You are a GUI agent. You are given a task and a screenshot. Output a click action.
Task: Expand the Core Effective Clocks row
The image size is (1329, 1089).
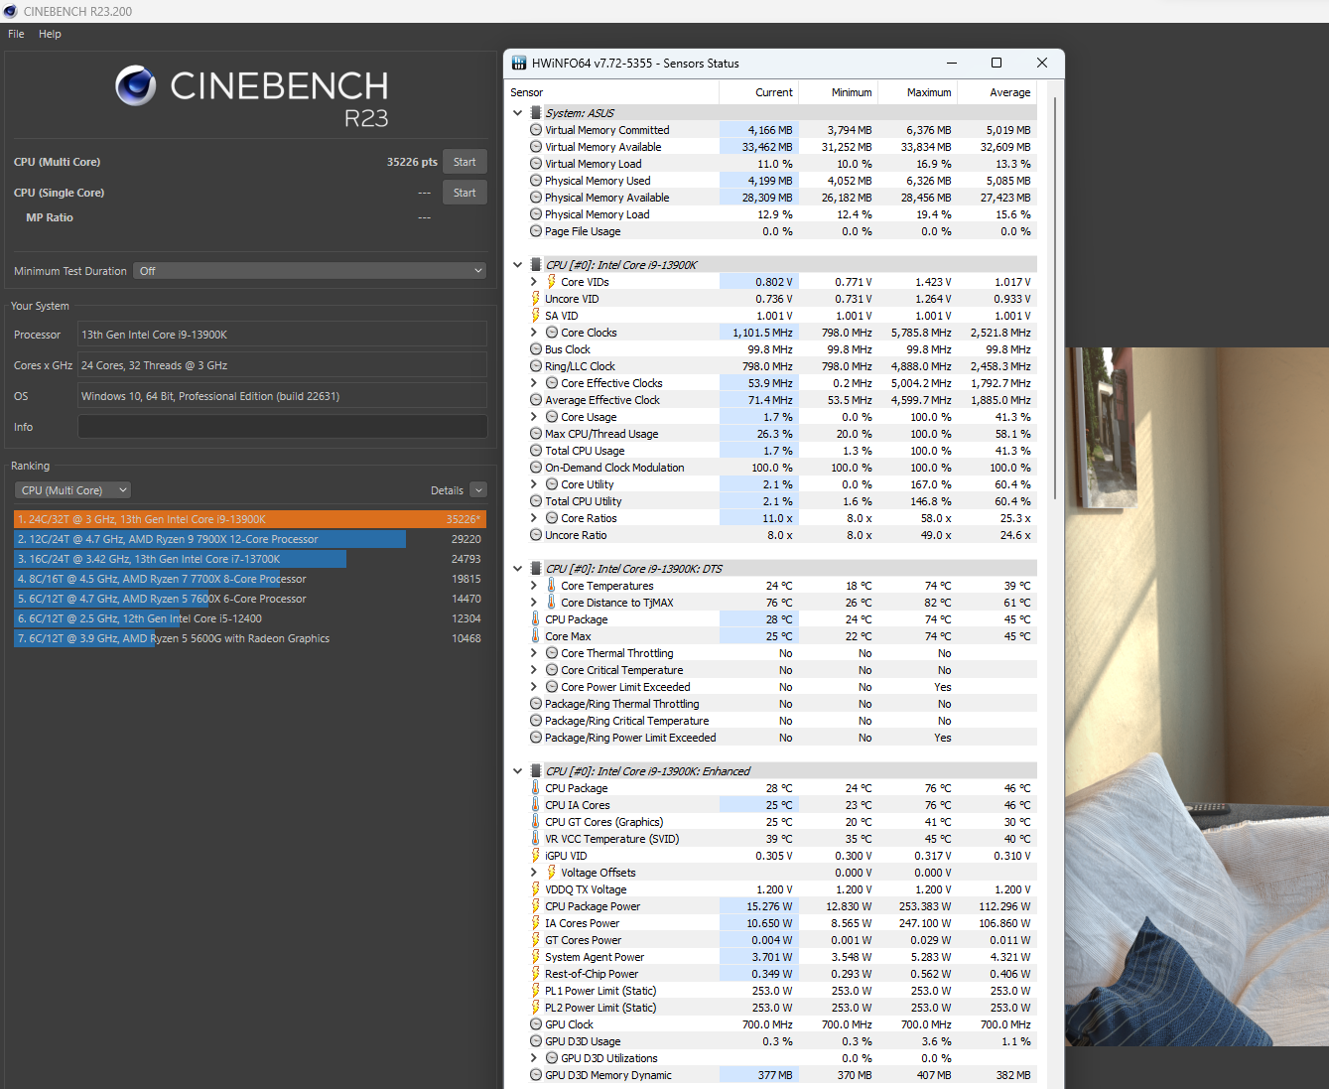pos(534,383)
